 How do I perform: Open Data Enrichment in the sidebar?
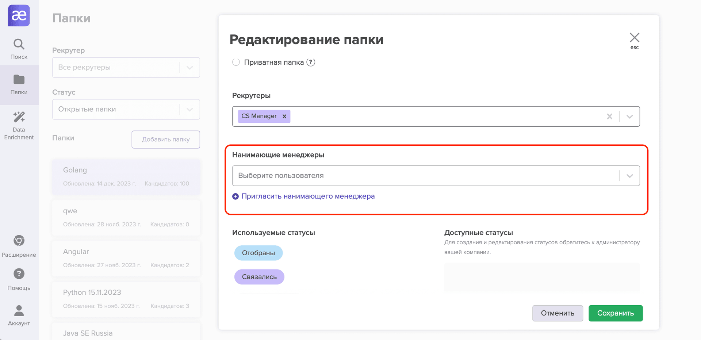point(19,125)
